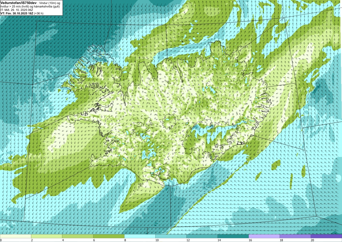This screenshot has width=342, height=242.
Task: Click the 18–20 m/s purple legend swatch
Action: (295, 236)
